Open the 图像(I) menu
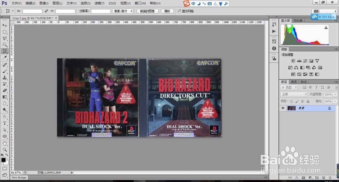339x182 pixels. 44,3
